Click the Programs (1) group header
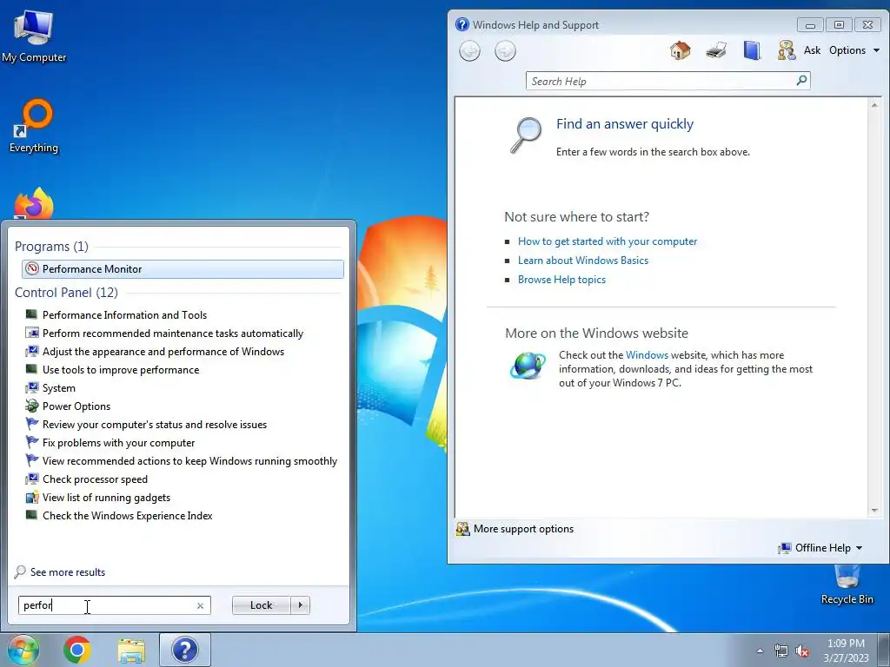Screen dimensions: 890x667 [x=51, y=247]
